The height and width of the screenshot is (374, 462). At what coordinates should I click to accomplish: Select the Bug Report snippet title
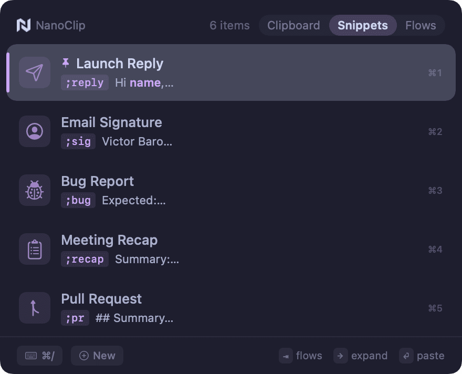[x=98, y=181]
